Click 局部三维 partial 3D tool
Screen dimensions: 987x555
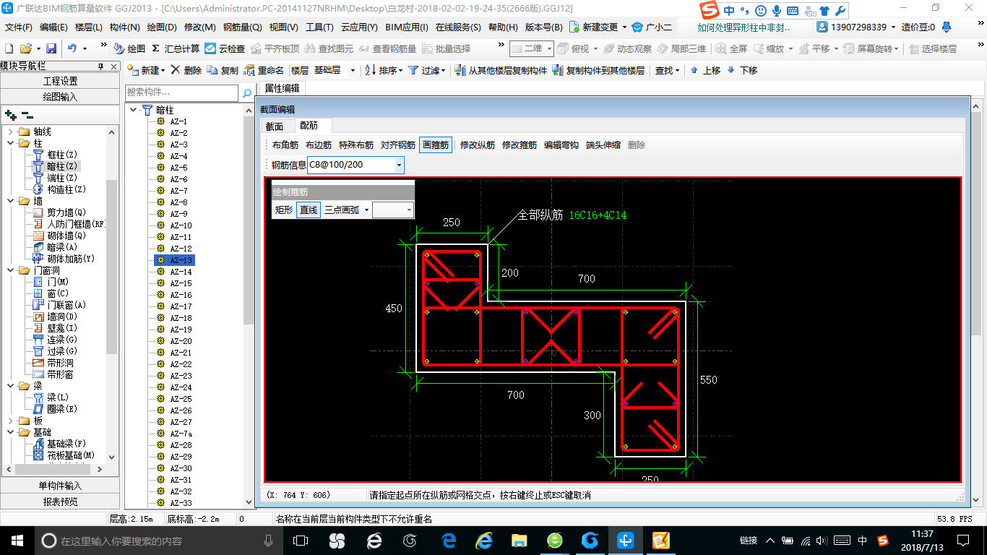[681, 48]
